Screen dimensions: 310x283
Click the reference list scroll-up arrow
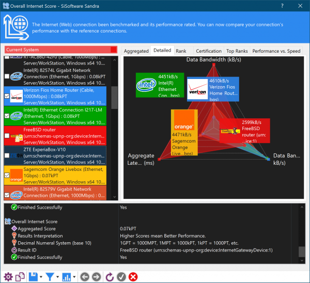pos(115,60)
